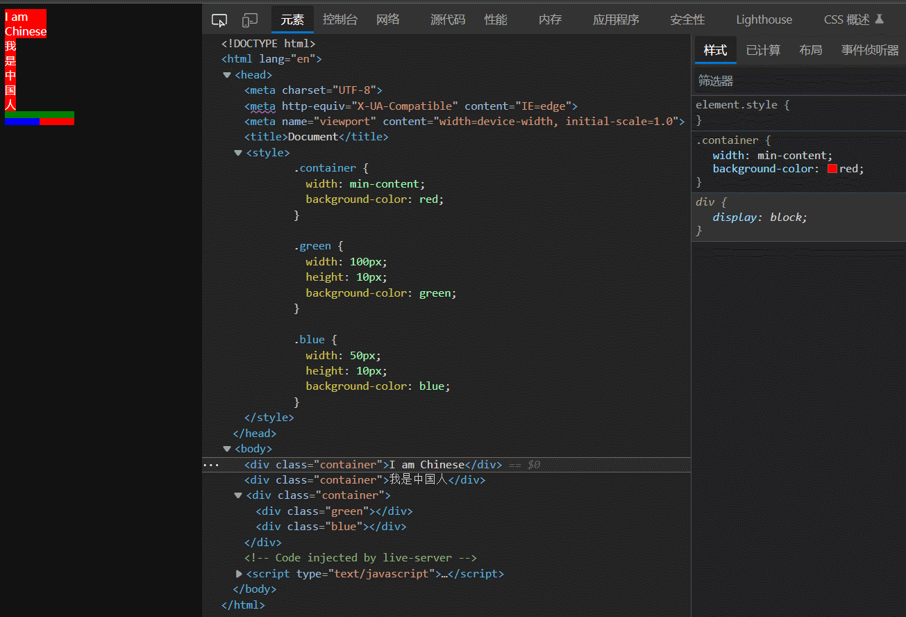Screen dimensions: 906x617
Task: Open the 事件侦听器 sidebar tab
Action: 870,50
